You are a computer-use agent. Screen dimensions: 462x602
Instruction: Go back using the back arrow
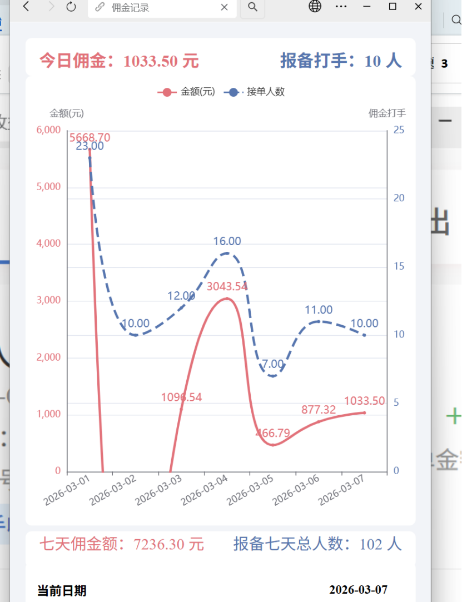[x=26, y=7]
